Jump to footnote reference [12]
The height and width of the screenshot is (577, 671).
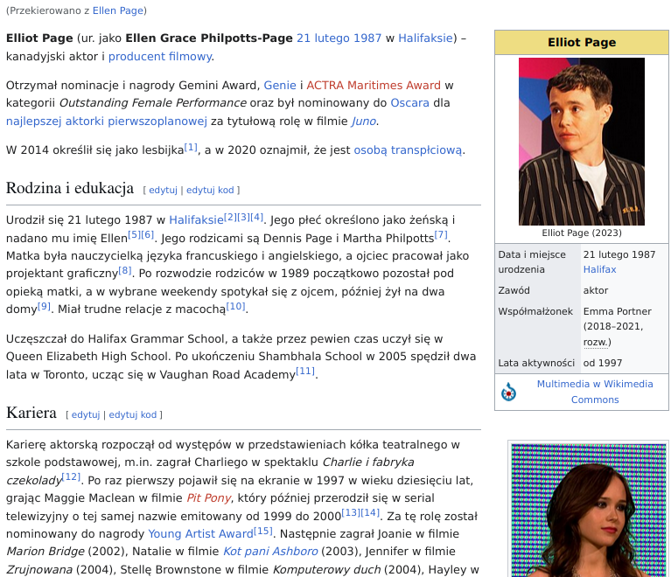71,477
